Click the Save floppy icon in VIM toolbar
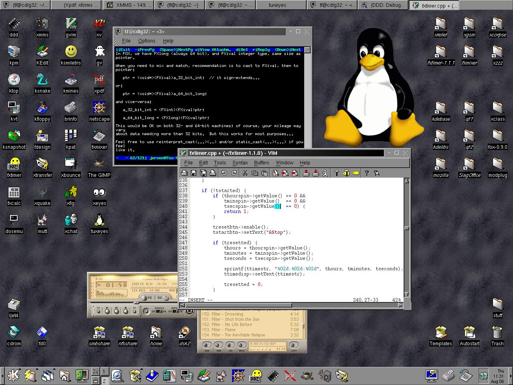This screenshot has height=385, width=513. click(x=194, y=173)
